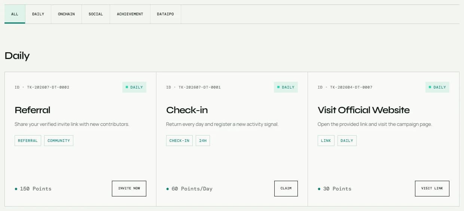This screenshot has height=211, width=464.
Task: Click "Share your verified invite link" description
Action: point(72,124)
